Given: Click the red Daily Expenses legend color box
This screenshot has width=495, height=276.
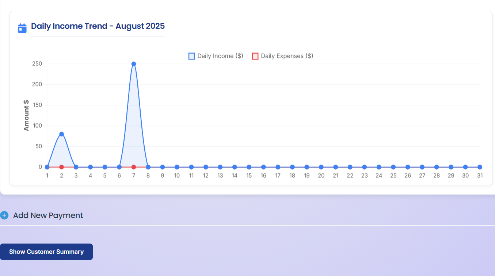Looking at the screenshot, I should click(x=255, y=56).
